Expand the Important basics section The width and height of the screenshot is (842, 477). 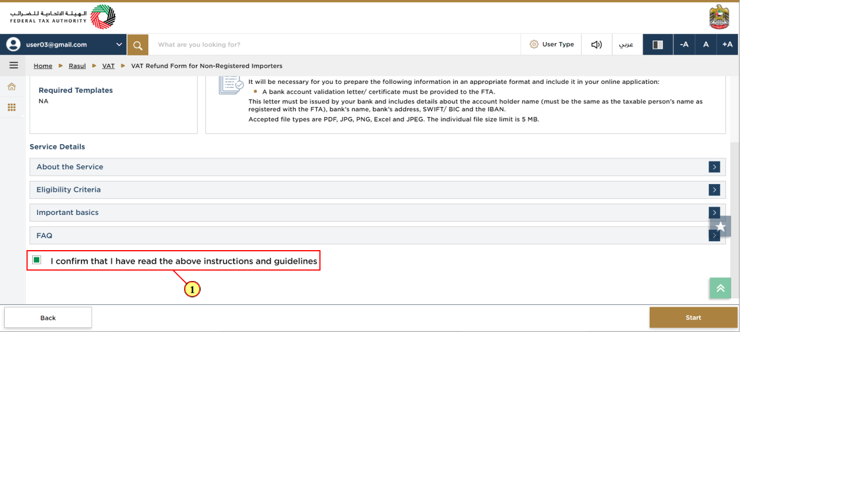click(x=378, y=213)
